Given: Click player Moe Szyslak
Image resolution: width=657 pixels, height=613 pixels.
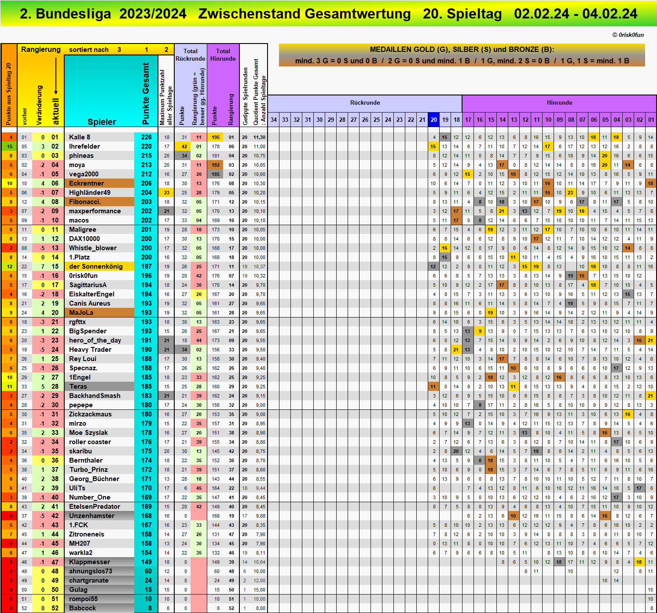Looking at the screenshot, I should click(x=88, y=433).
